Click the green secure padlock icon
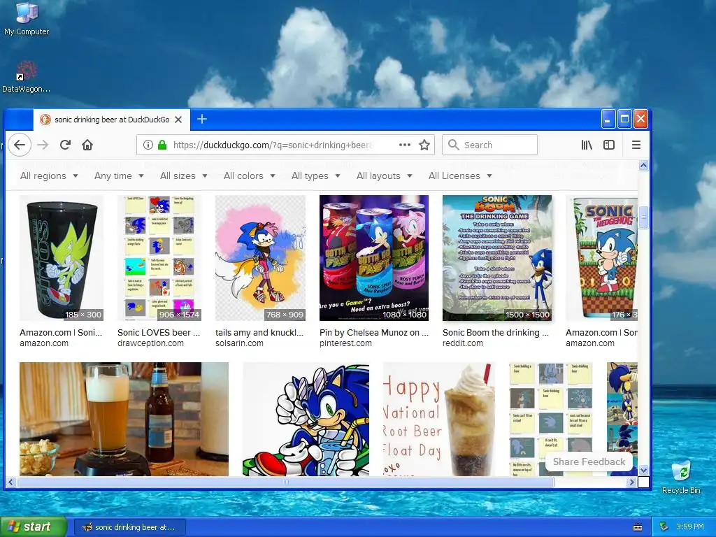Image resolution: width=716 pixels, height=537 pixels. pos(162,145)
